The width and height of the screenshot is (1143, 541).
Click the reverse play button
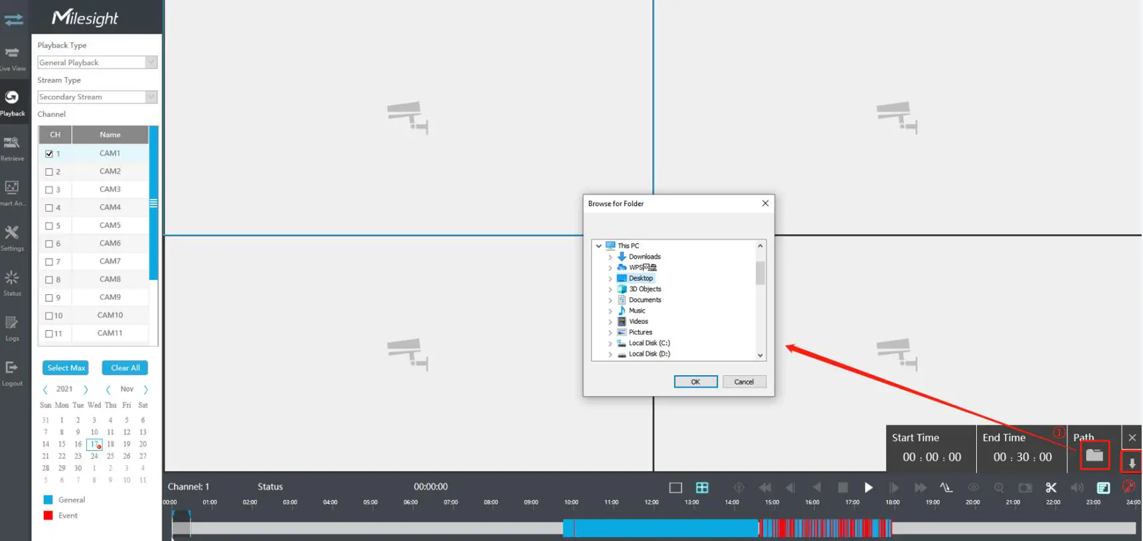[x=817, y=488]
